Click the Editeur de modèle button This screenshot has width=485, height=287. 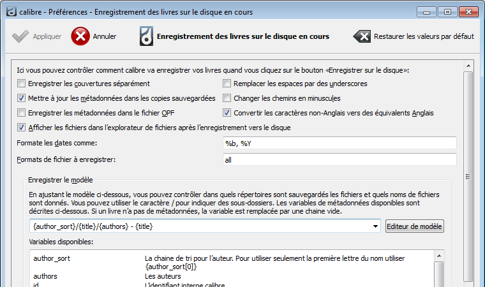tap(414, 226)
